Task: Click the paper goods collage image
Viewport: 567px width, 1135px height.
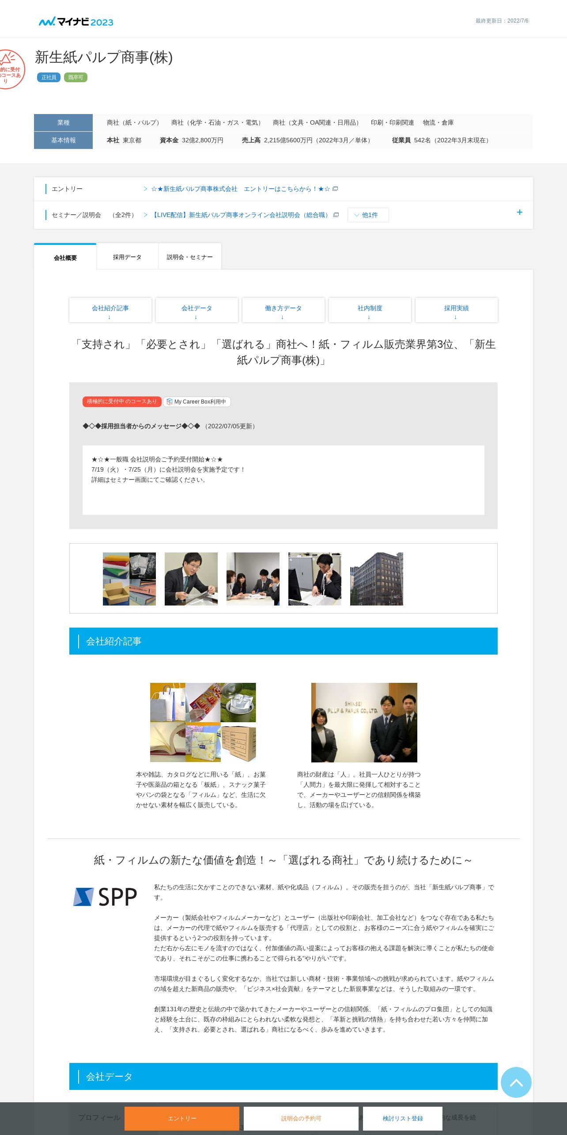Action: (203, 722)
